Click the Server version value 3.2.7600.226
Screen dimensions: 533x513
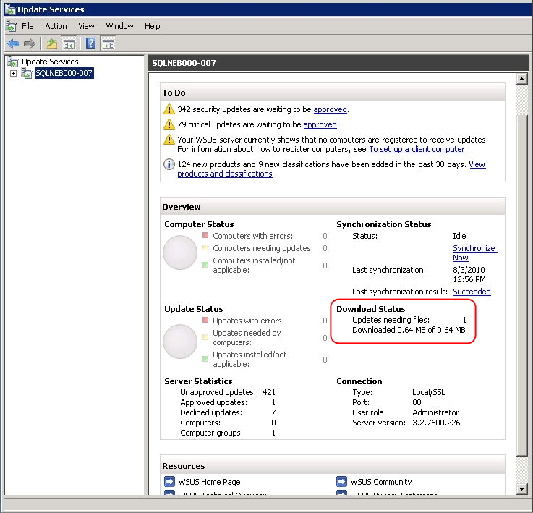pos(436,423)
